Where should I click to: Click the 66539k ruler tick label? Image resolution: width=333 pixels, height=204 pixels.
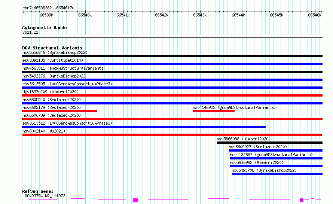pos(46,15)
